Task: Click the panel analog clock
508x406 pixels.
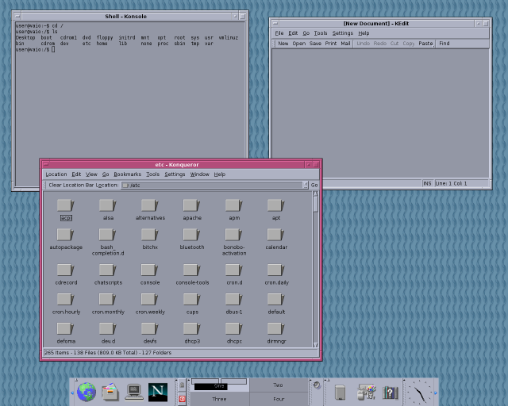Action: (x=420, y=392)
